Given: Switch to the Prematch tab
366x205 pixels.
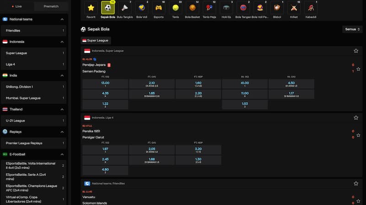Looking at the screenshot, I should (x=51, y=6).
